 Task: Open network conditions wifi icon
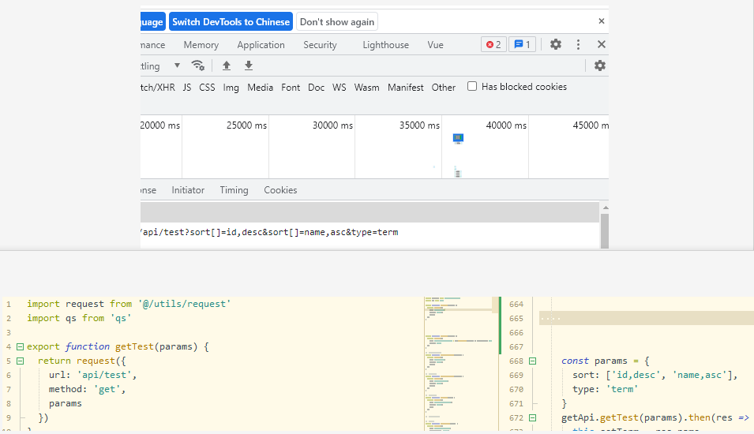point(197,65)
